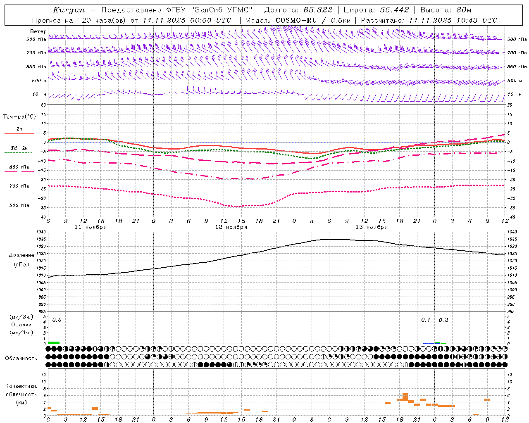Click the longitude value "Долгота: 65.322"
529x423 pixels.
(298, 10)
